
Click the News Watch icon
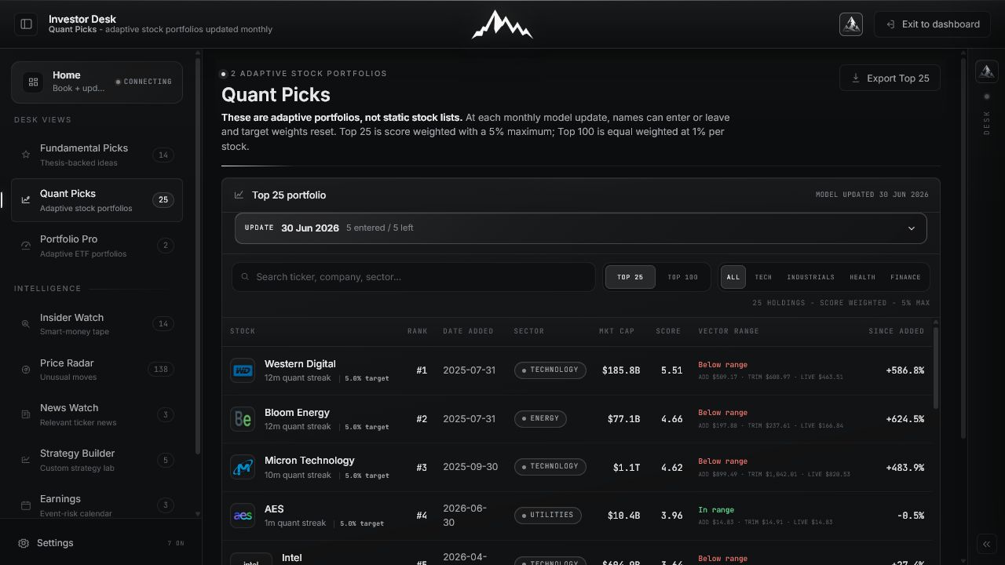(26, 414)
